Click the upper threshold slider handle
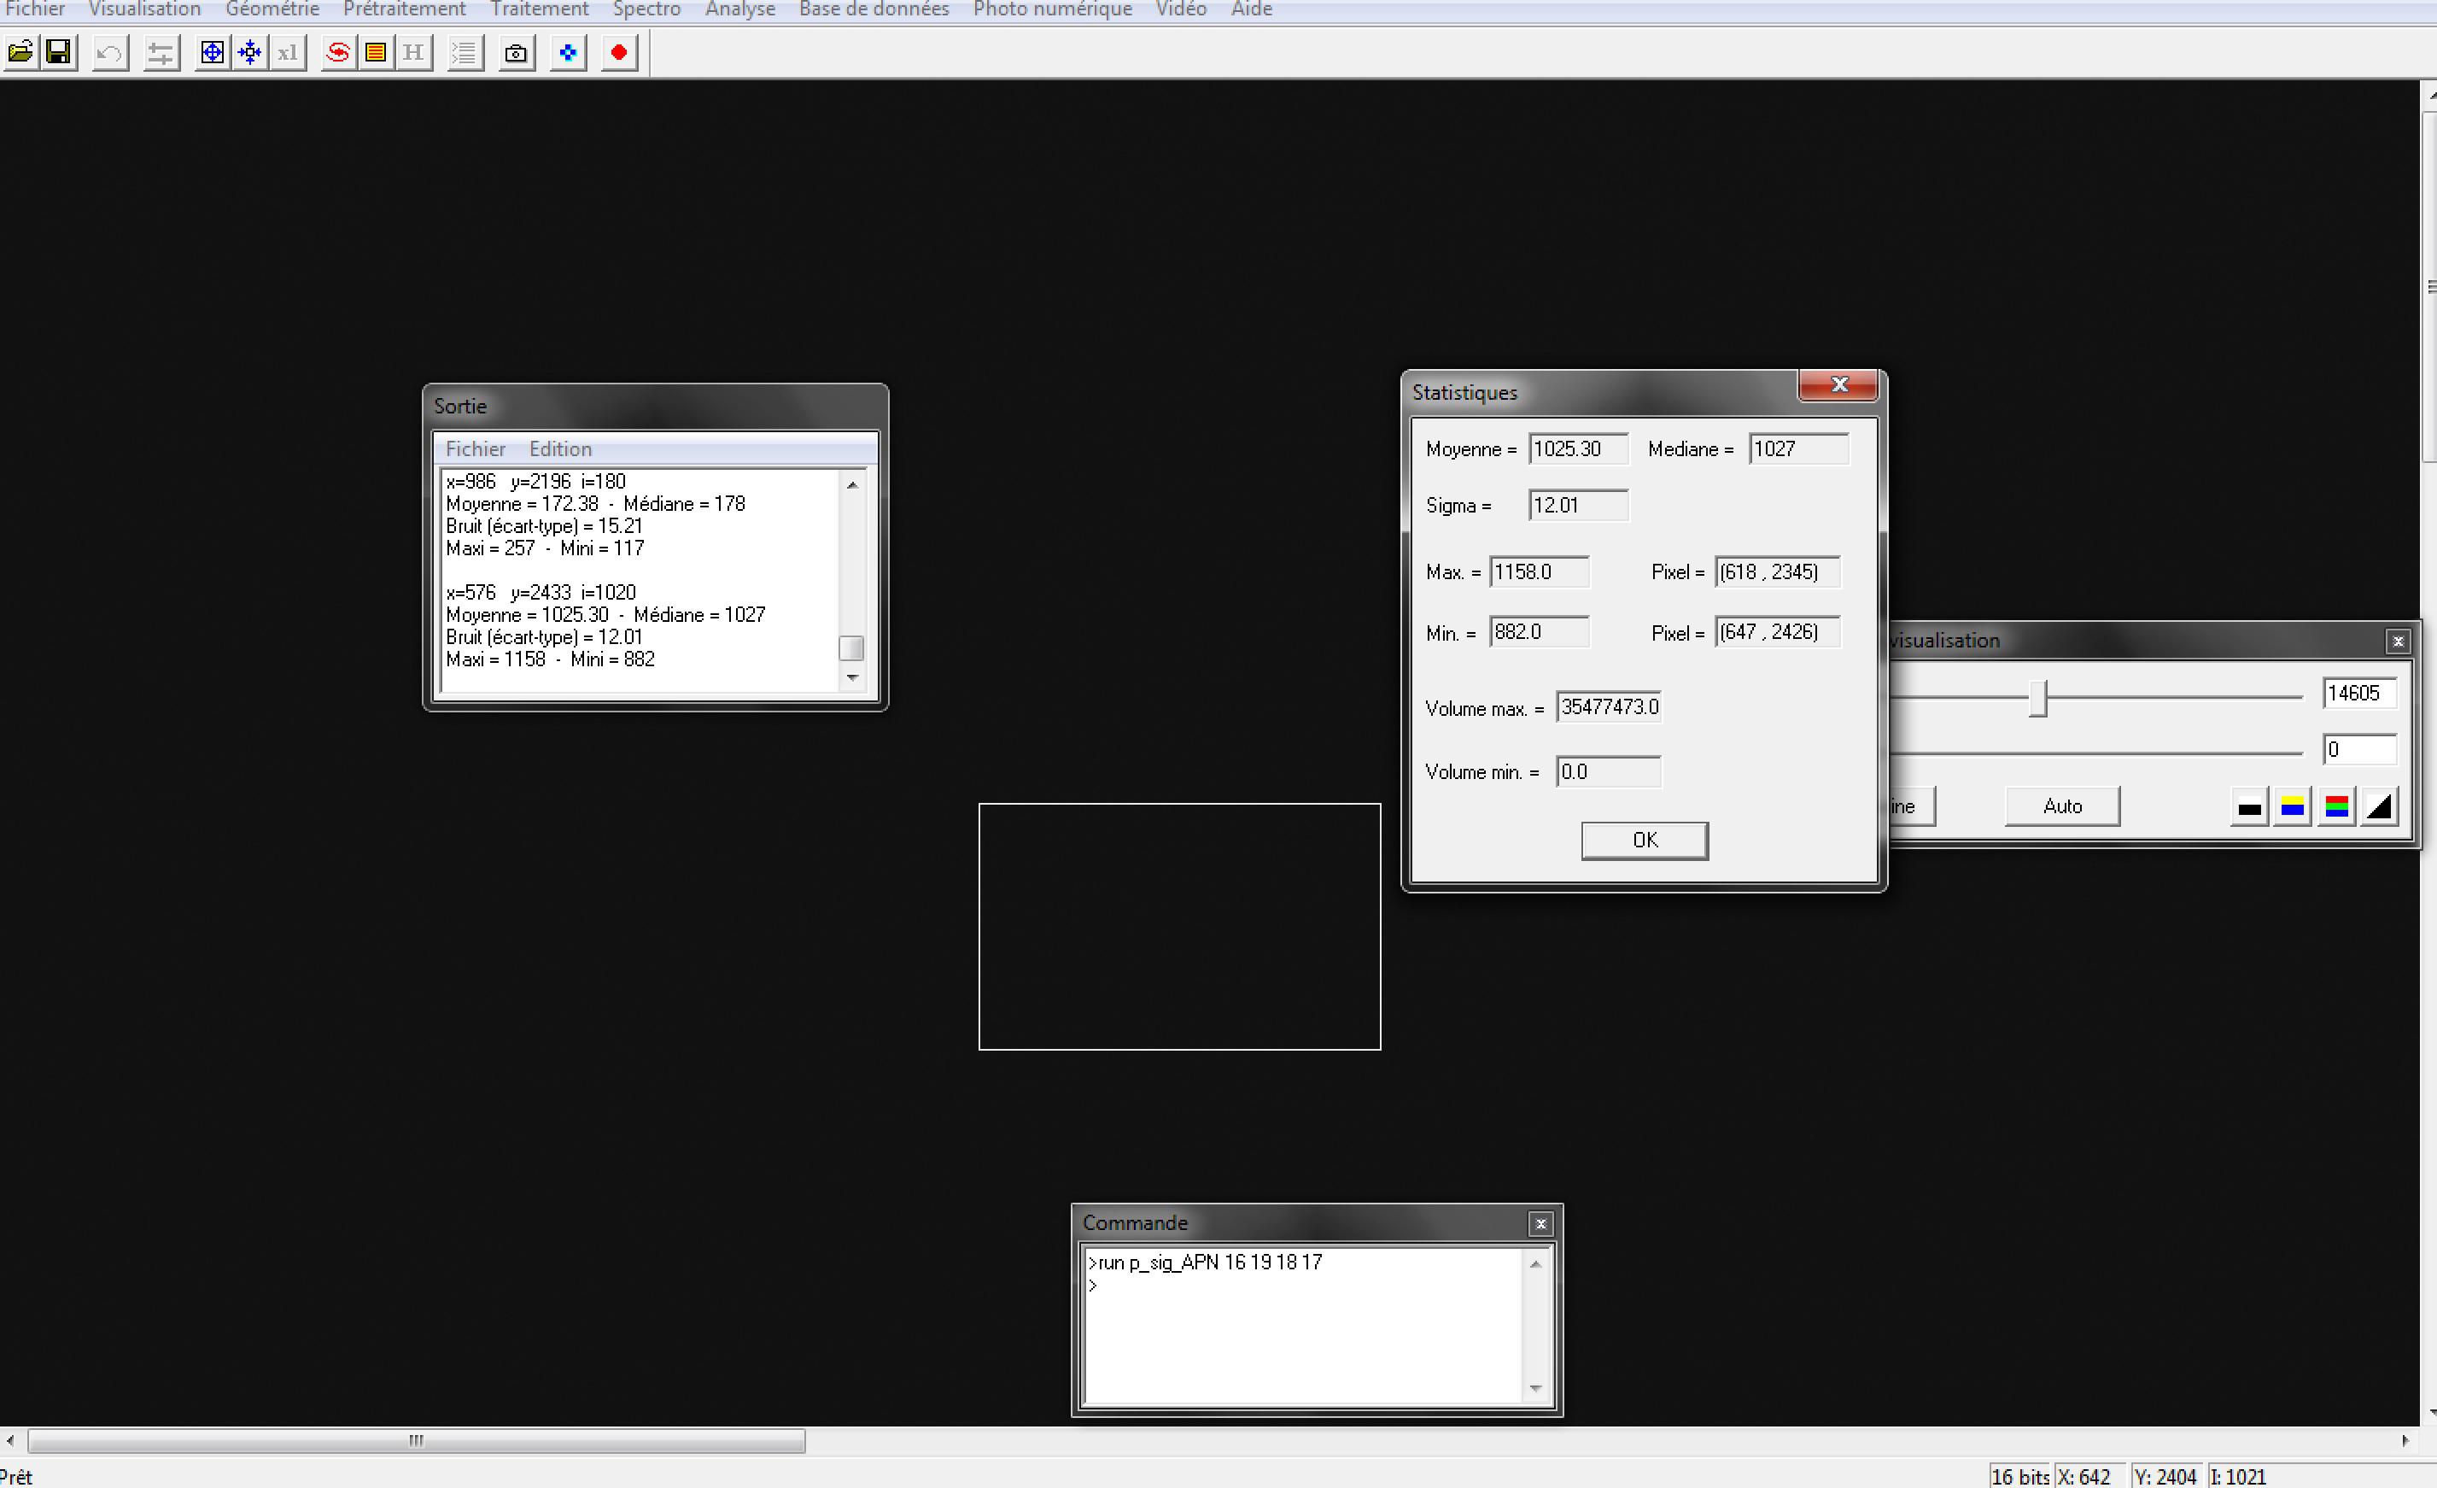The image size is (2437, 1488). coord(2038,698)
